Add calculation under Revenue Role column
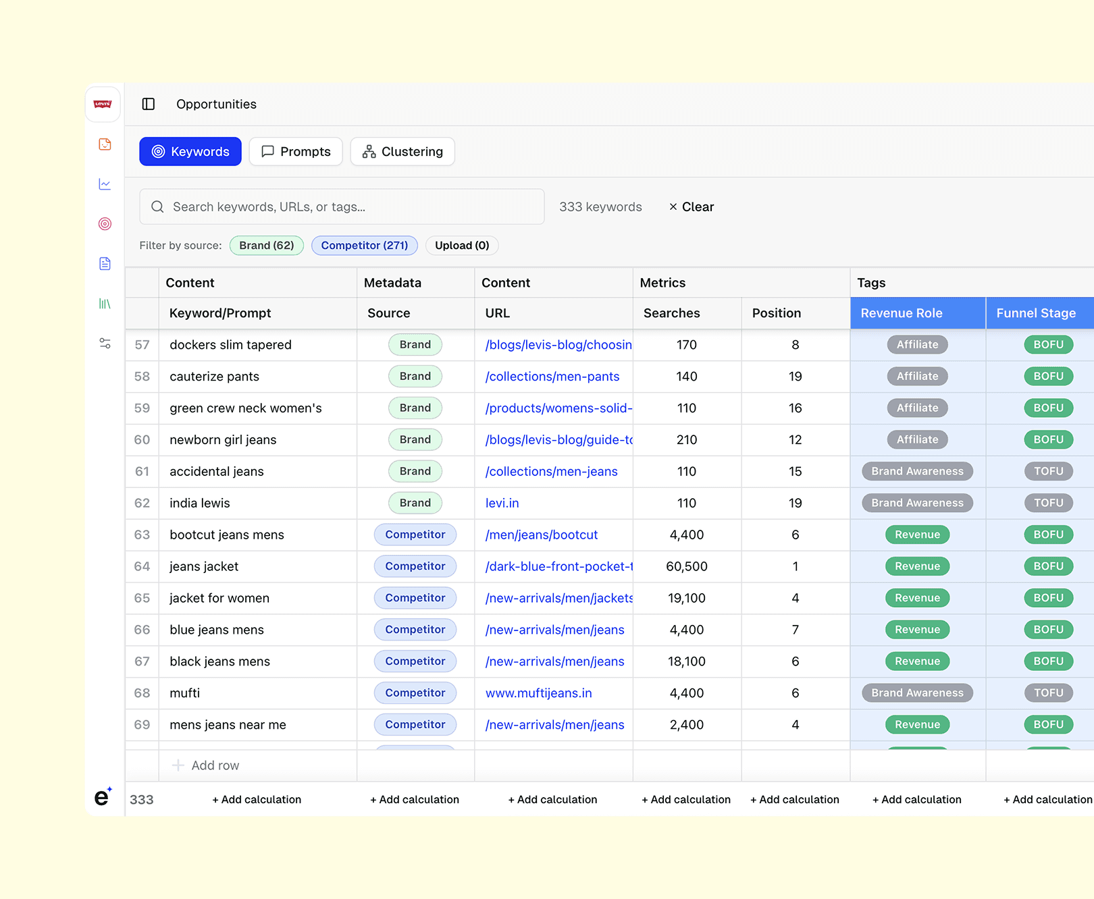The image size is (1094, 899). coord(917,800)
